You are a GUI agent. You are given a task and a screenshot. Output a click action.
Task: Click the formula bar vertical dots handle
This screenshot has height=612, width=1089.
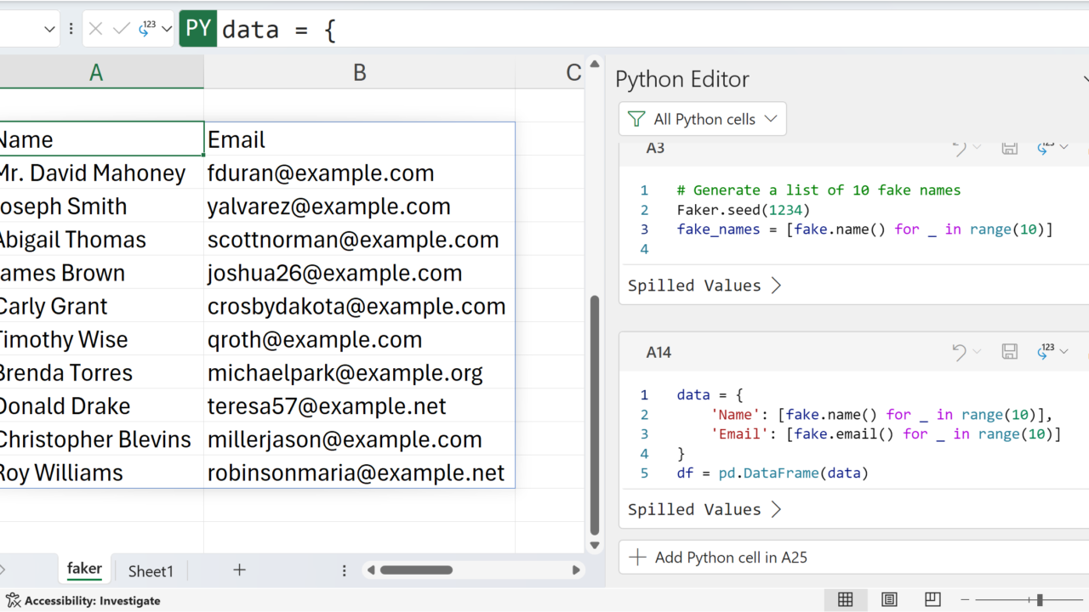click(71, 30)
